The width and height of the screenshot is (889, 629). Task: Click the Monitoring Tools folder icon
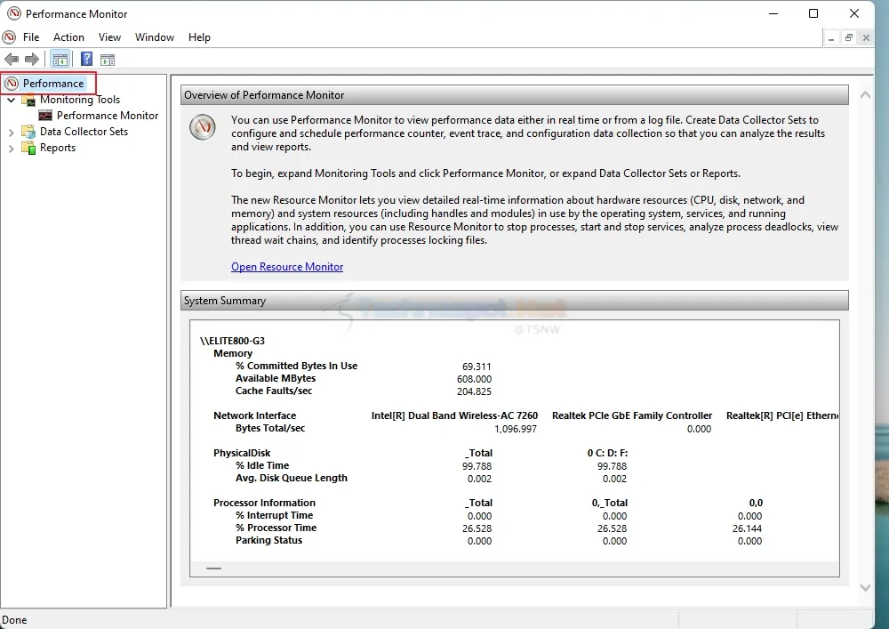(x=28, y=100)
